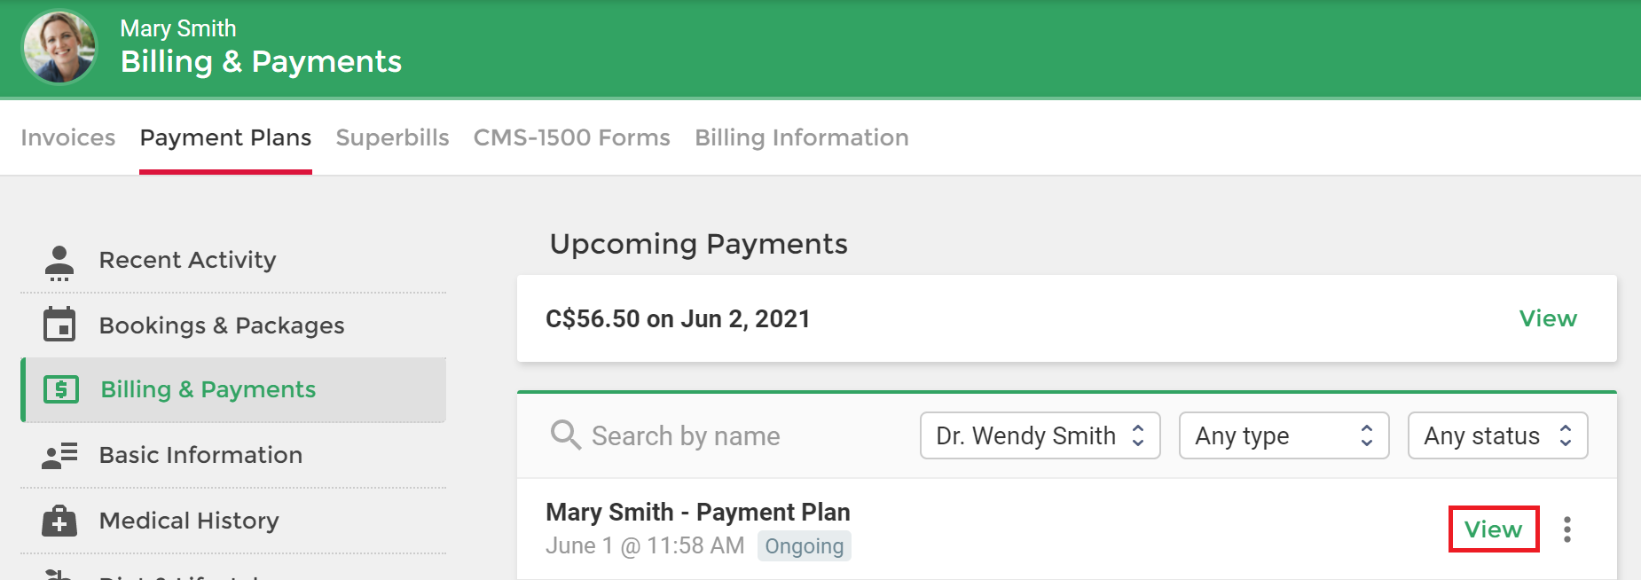The width and height of the screenshot is (1641, 580).
Task: Open the CMS-1500 Forms tab
Action: click(571, 137)
